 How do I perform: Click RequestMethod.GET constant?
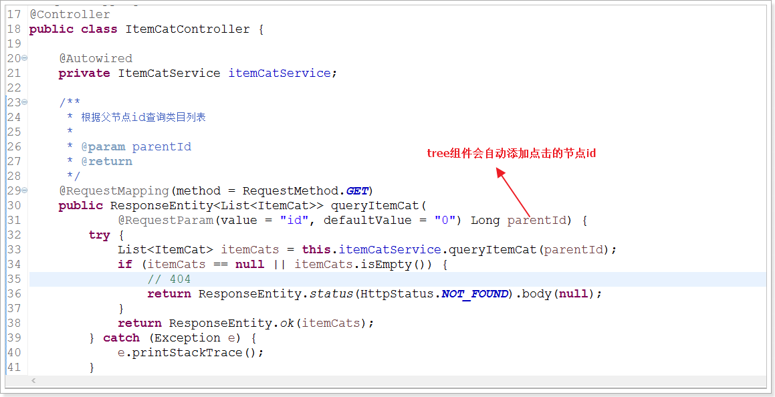tap(305, 190)
